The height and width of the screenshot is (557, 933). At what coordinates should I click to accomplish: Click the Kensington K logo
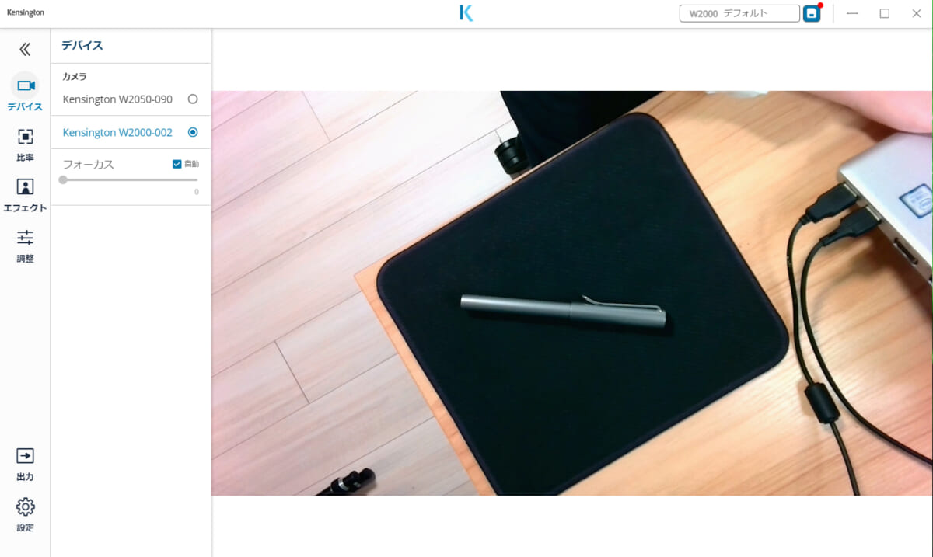click(466, 13)
